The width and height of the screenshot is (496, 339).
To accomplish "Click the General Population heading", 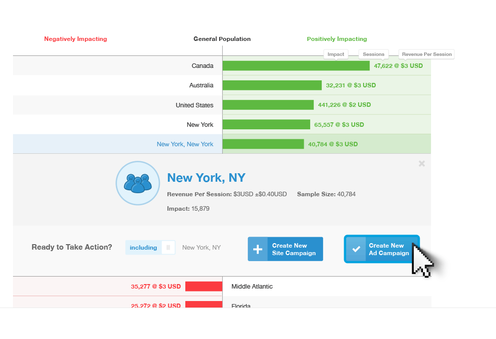I will [x=222, y=39].
